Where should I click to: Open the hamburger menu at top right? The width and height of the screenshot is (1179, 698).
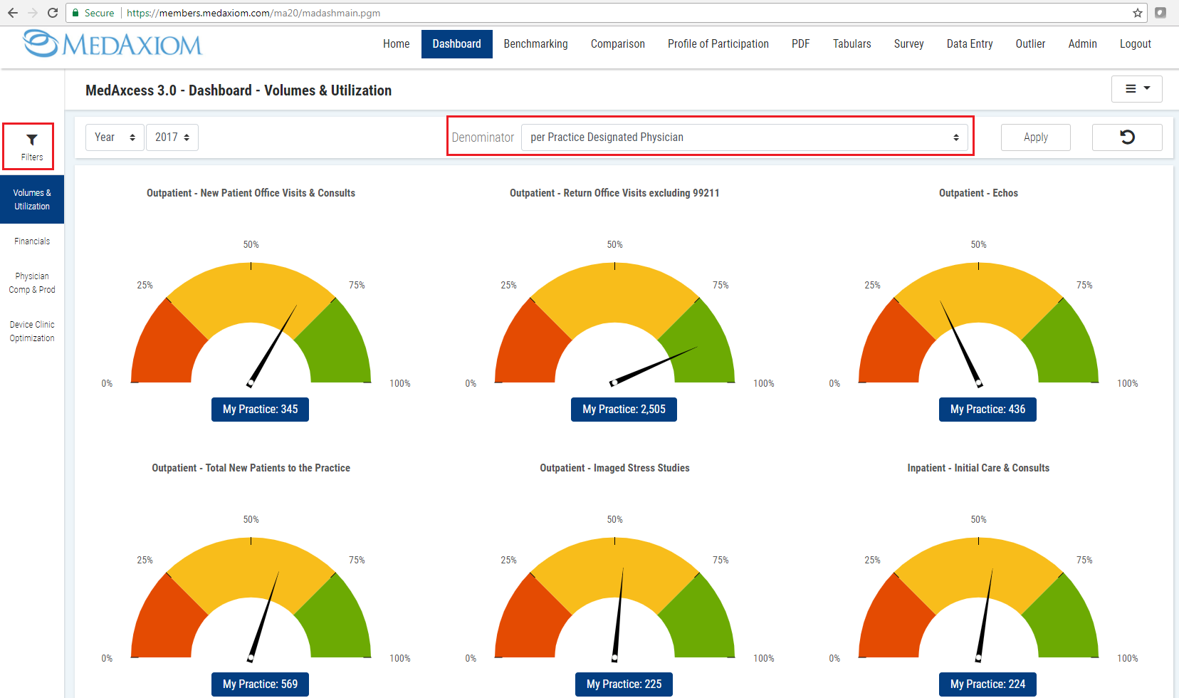tap(1136, 89)
